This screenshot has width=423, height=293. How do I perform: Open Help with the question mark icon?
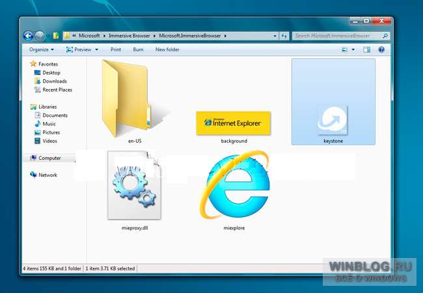pos(381,49)
